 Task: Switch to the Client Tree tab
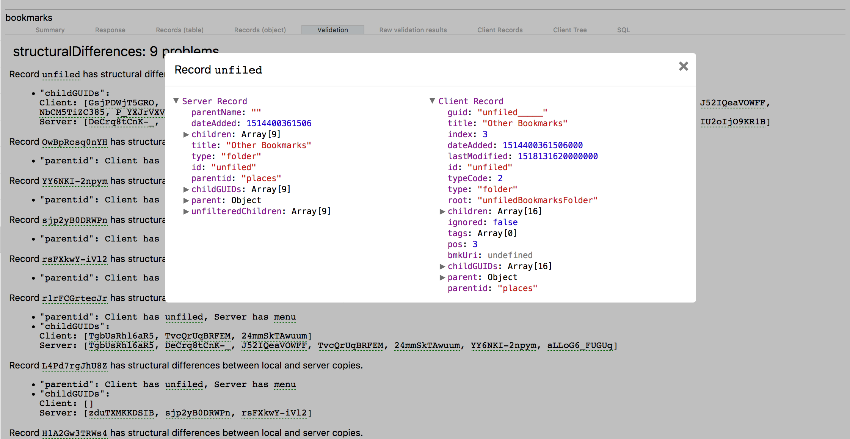point(569,30)
